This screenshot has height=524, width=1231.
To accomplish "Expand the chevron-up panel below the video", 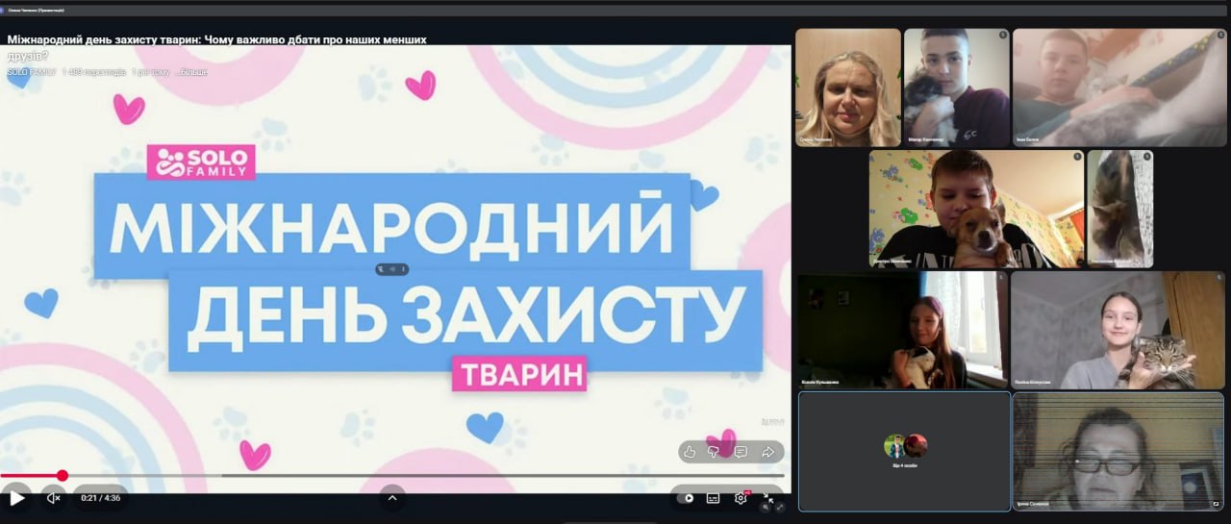I will pos(391,497).
